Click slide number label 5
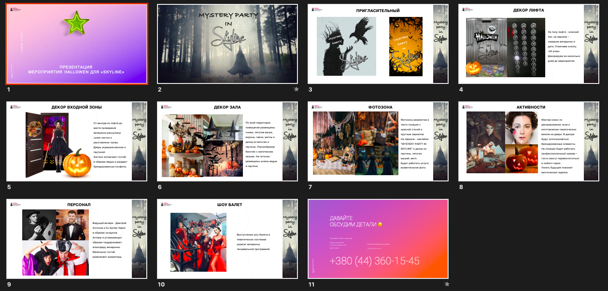Image resolution: width=608 pixels, height=291 pixels. click(9, 187)
